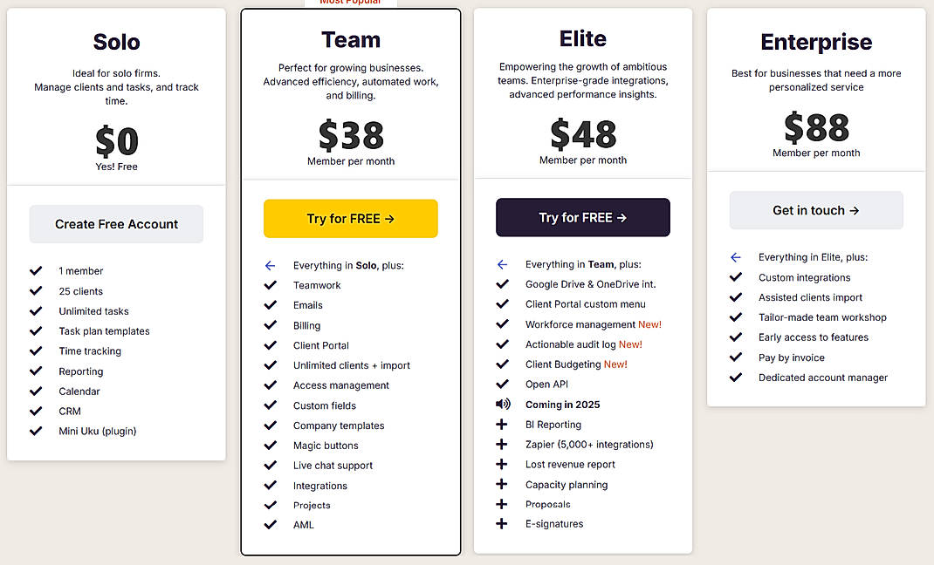Click the left arrow beside Everything in Elite
Viewport: 934px width, 565px height.
(736, 256)
